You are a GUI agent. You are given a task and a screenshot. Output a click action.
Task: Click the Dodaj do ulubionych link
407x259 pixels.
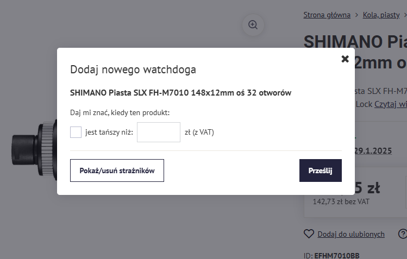tap(351, 234)
